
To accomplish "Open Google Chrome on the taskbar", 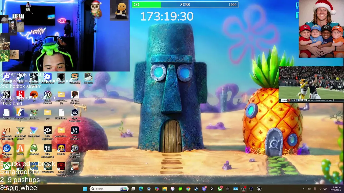I will click(x=188, y=189).
